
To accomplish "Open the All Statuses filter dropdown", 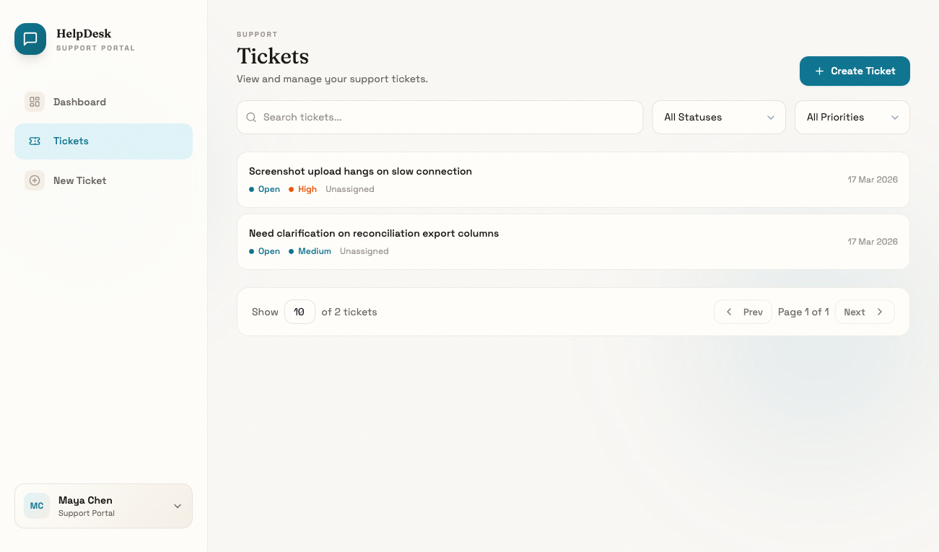I will pyautogui.click(x=719, y=117).
